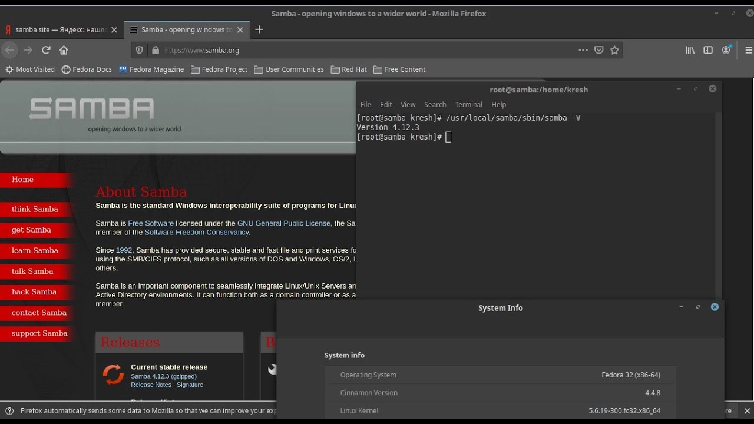The height and width of the screenshot is (424, 754).
Task: Click the release download arrows icon
Action: coord(113,375)
